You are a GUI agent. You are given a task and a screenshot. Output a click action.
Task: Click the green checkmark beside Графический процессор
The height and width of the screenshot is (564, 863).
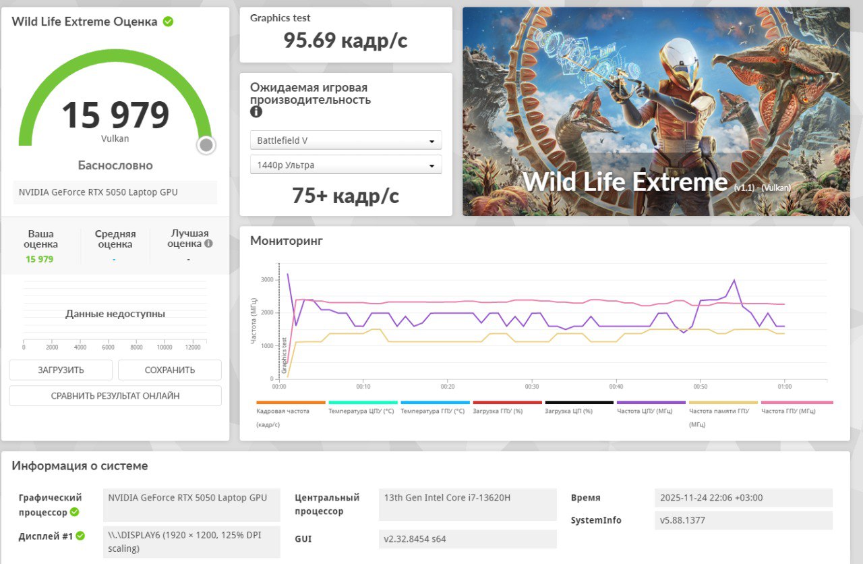point(74,512)
